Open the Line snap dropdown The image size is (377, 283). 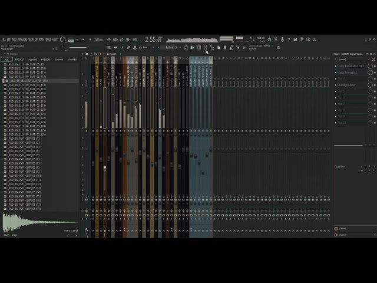tap(147, 47)
